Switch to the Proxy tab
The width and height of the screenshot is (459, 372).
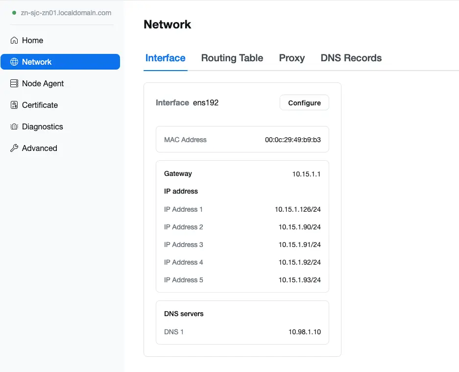[x=291, y=58]
